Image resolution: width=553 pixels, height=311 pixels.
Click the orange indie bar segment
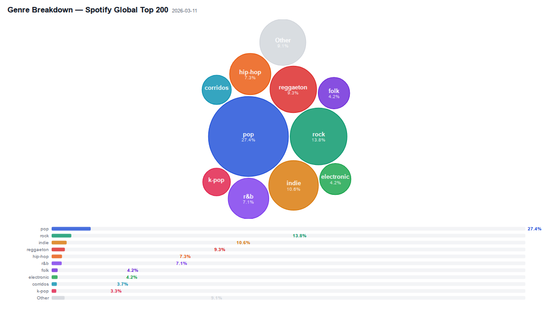(59, 243)
